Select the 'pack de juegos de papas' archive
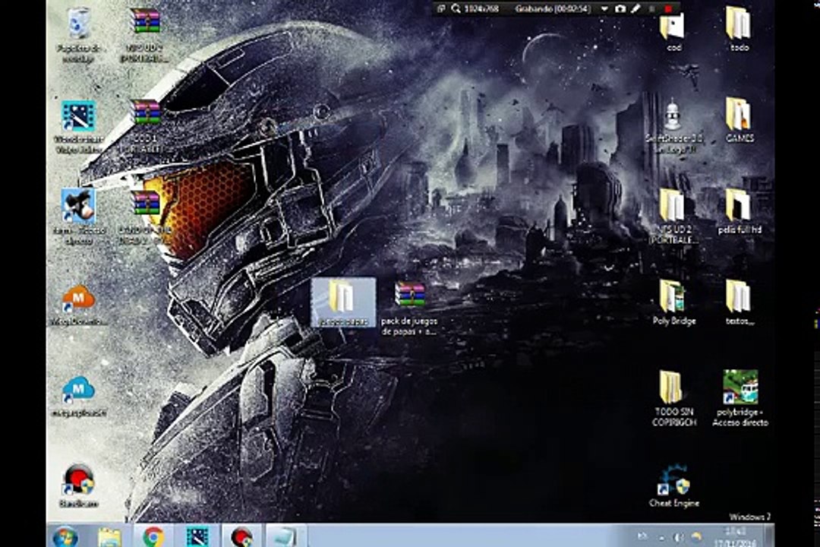The height and width of the screenshot is (547, 820). point(409,309)
